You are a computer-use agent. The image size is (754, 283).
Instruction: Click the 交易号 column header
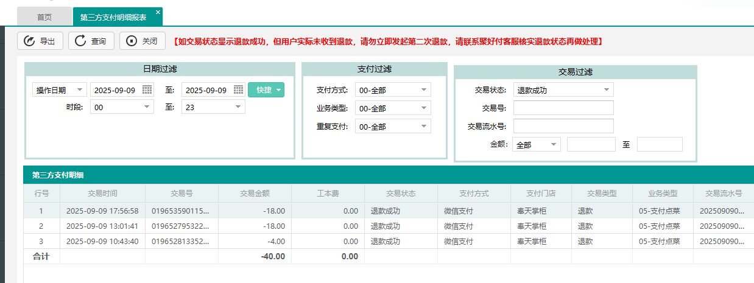pyautogui.click(x=181, y=194)
